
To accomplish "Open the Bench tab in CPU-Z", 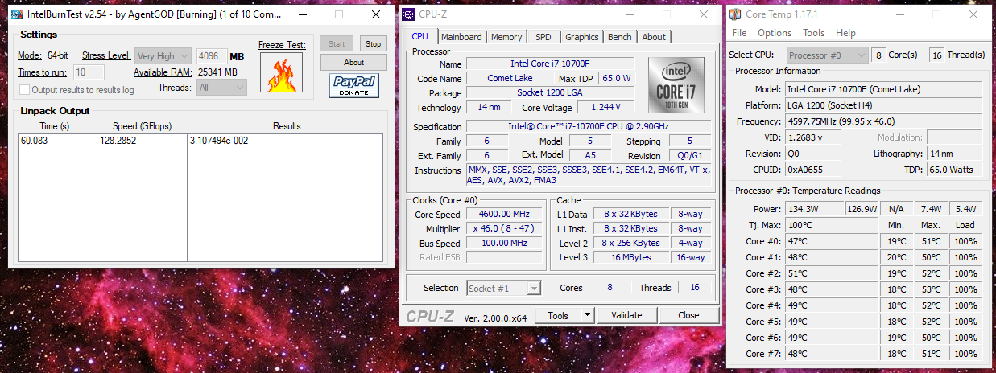I will coord(619,37).
